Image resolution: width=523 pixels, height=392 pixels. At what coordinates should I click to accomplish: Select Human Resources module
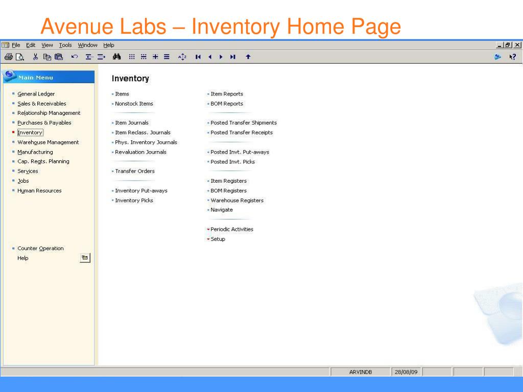[39, 191]
